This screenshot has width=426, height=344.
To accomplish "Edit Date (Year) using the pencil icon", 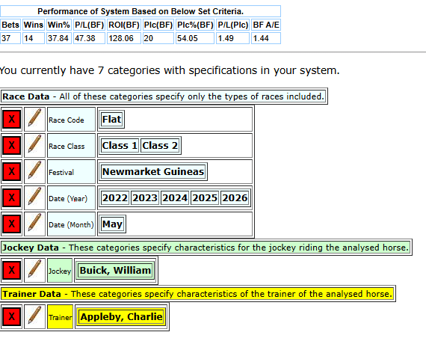I will pyautogui.click(x=35, y=197).
